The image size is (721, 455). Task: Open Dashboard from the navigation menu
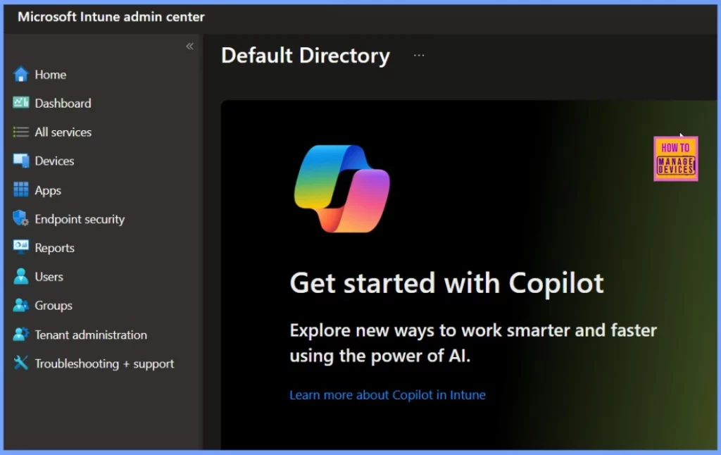pyautogui.click(x=63, y=103)
